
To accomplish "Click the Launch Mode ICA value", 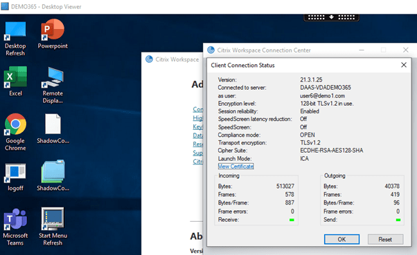I will click(x=305, y=159).
